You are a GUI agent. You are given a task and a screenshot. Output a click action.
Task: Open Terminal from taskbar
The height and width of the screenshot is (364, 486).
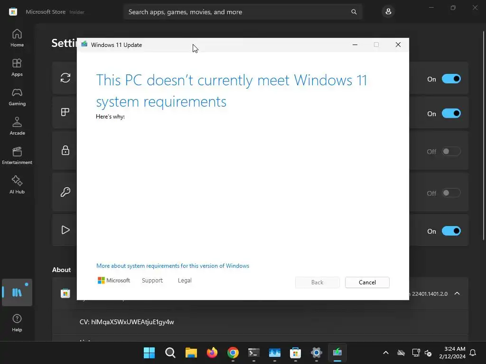click(x=254, y=353)
